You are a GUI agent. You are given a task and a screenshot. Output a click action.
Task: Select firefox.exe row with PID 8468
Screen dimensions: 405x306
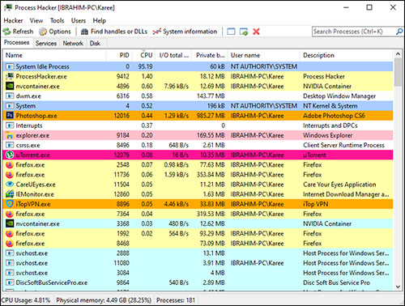coord(198,243)
